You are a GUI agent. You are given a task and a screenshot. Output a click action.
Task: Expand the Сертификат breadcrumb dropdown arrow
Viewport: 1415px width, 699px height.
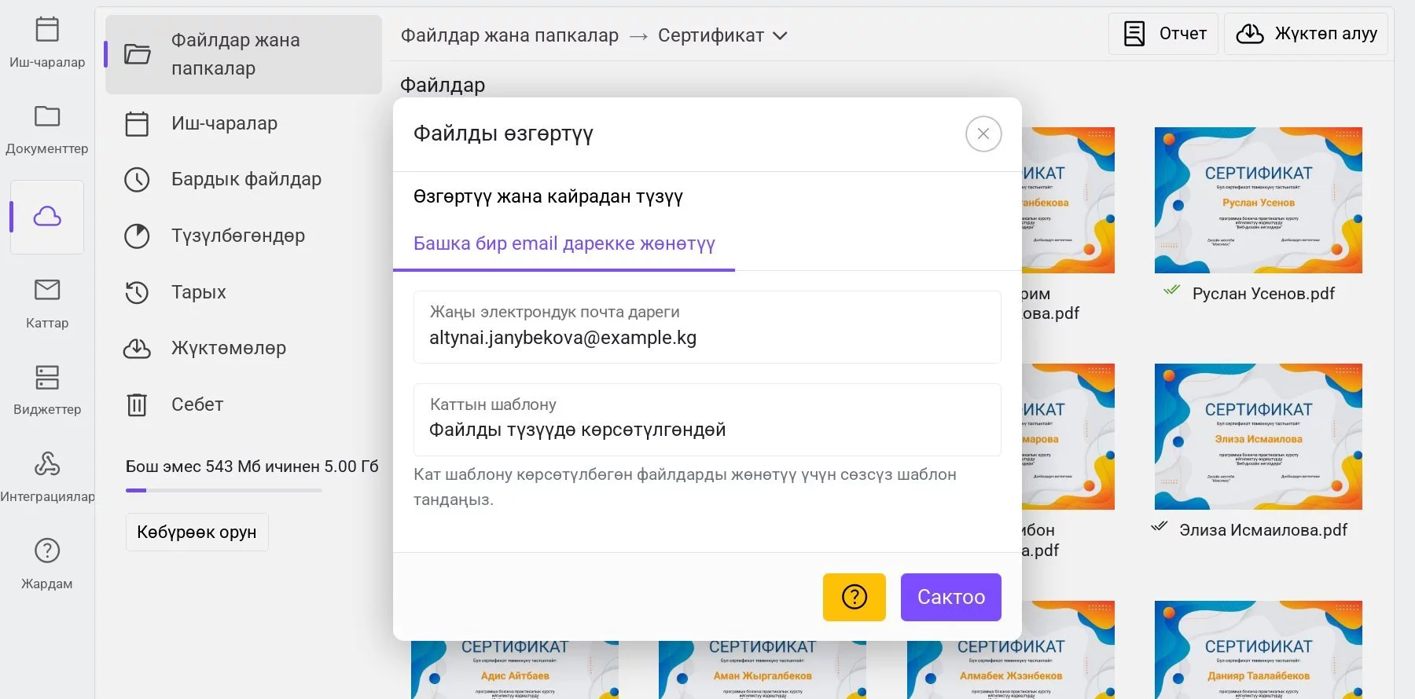point(780,36)
